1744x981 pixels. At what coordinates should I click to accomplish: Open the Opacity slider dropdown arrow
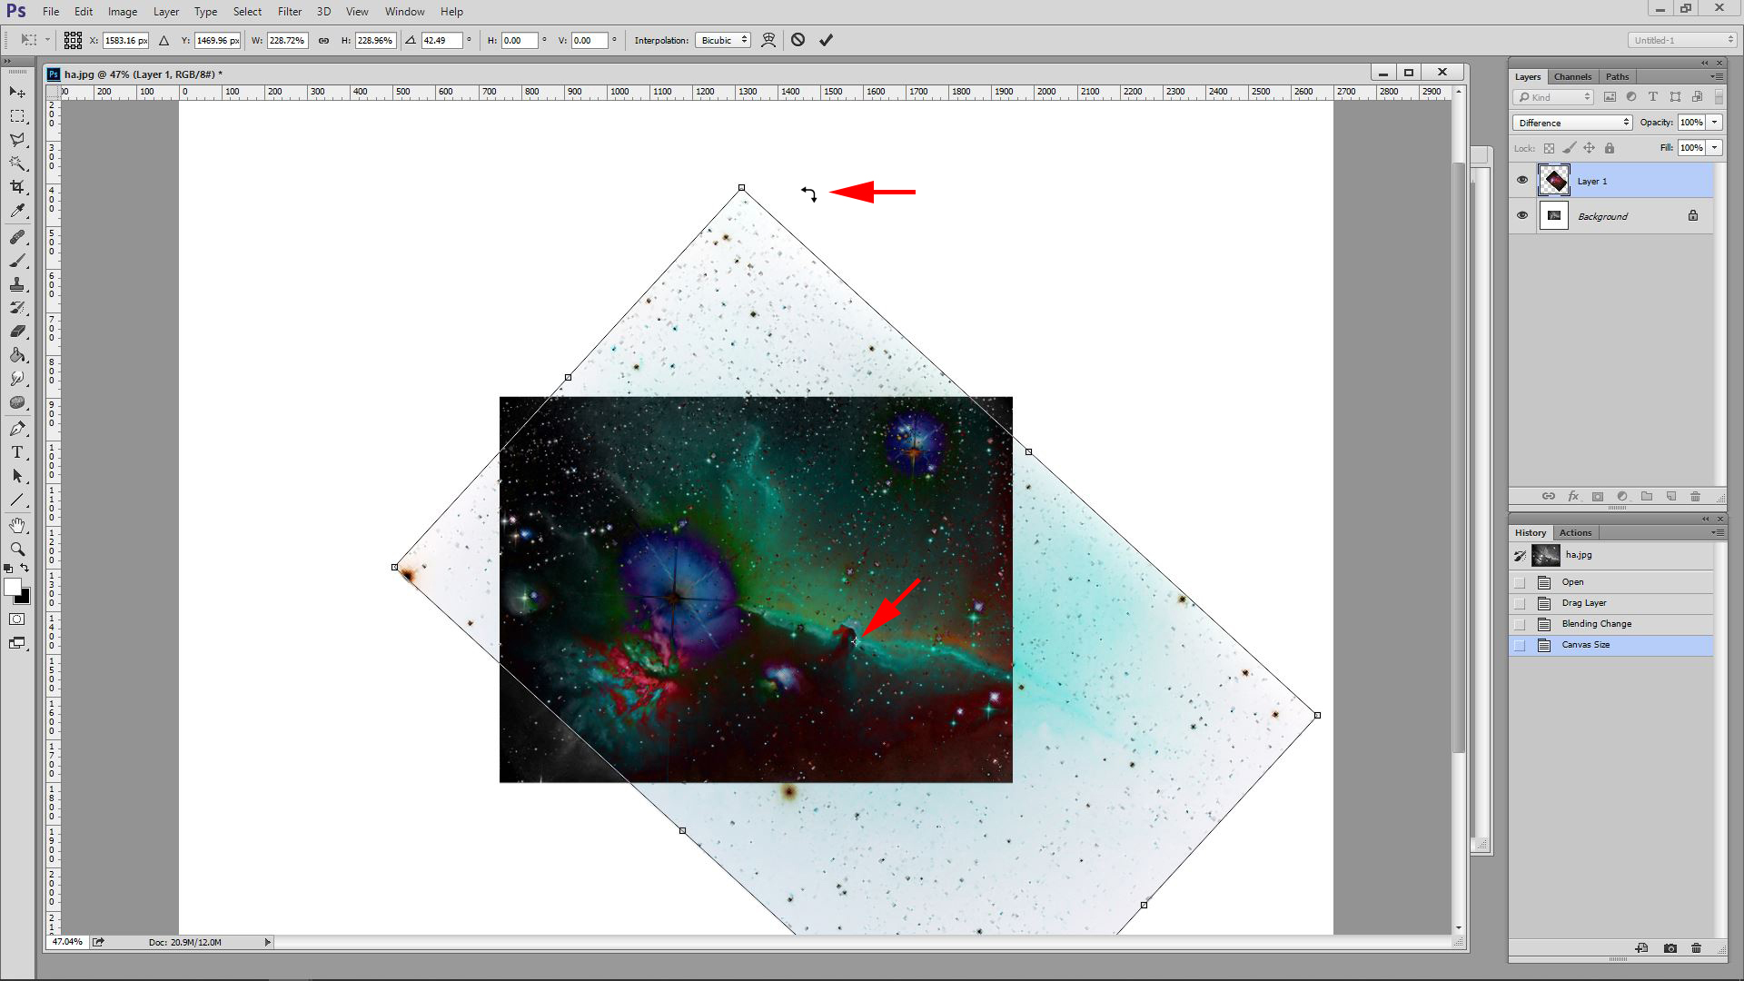(x=1715, y=123)
